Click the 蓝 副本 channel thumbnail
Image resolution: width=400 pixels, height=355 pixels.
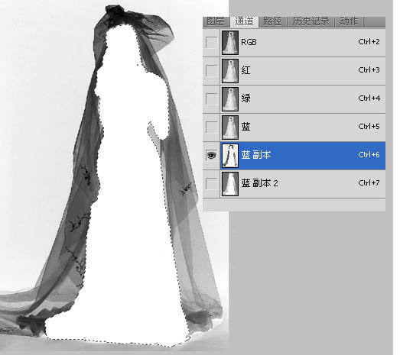(x=230, y=156)
